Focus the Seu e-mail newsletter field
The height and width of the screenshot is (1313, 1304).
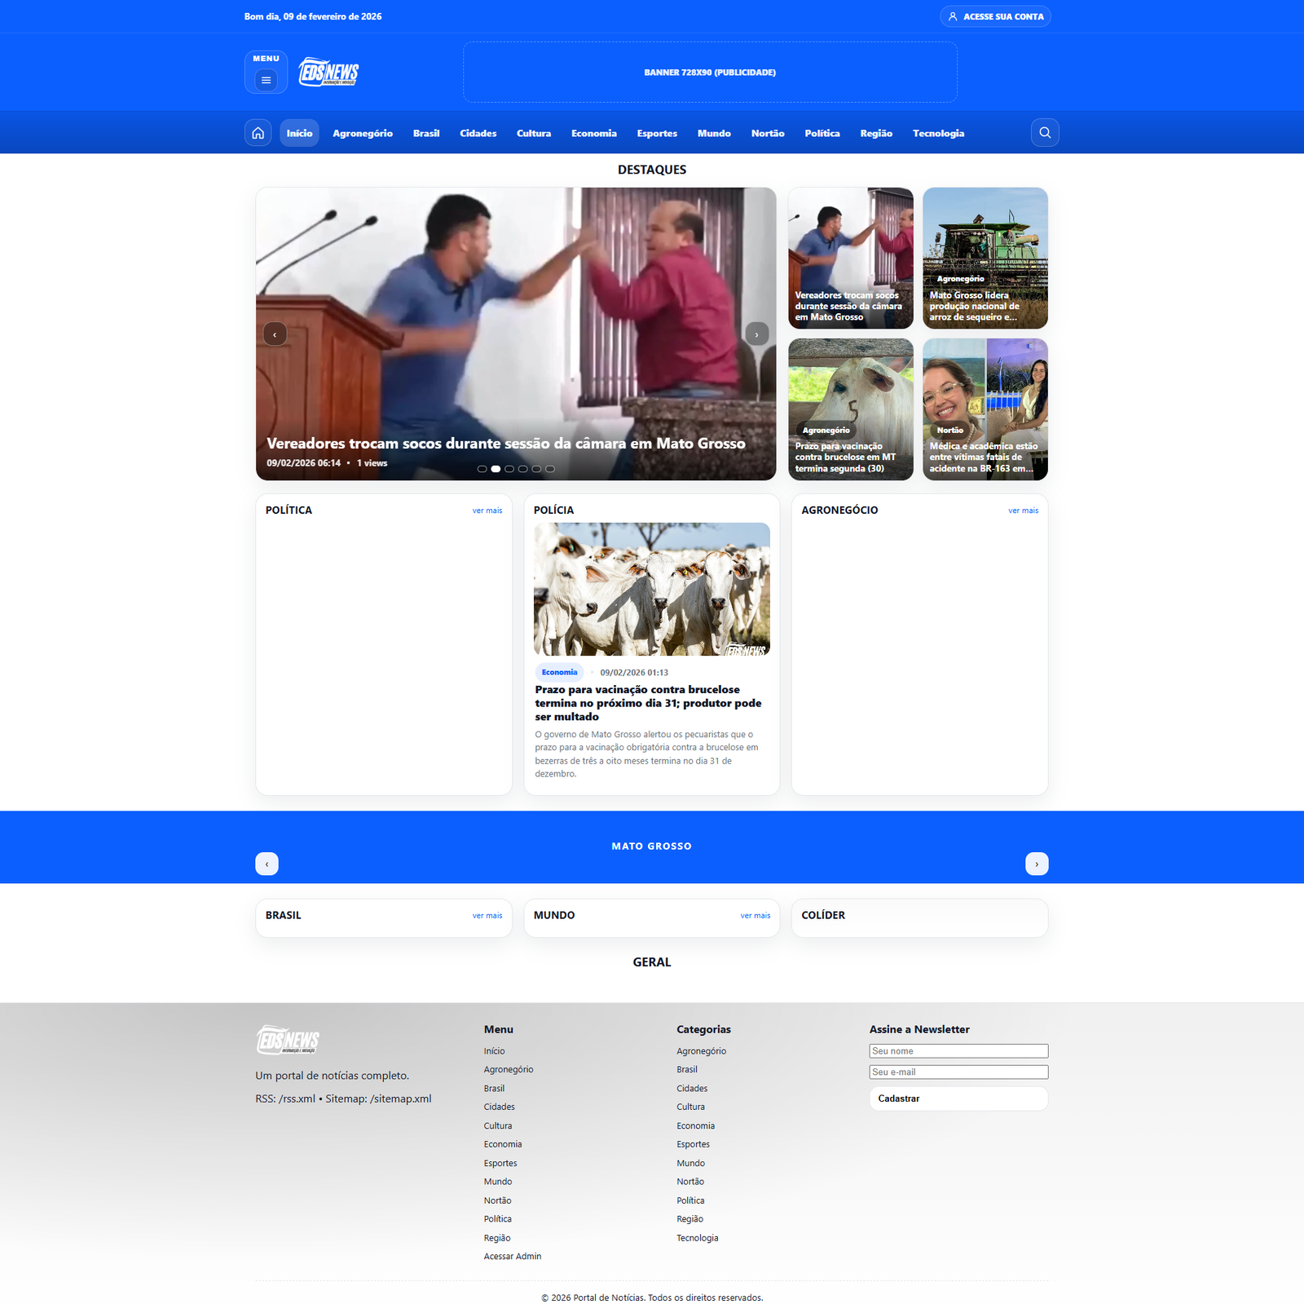958,1072
